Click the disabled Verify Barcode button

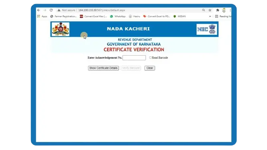point(131,68)
